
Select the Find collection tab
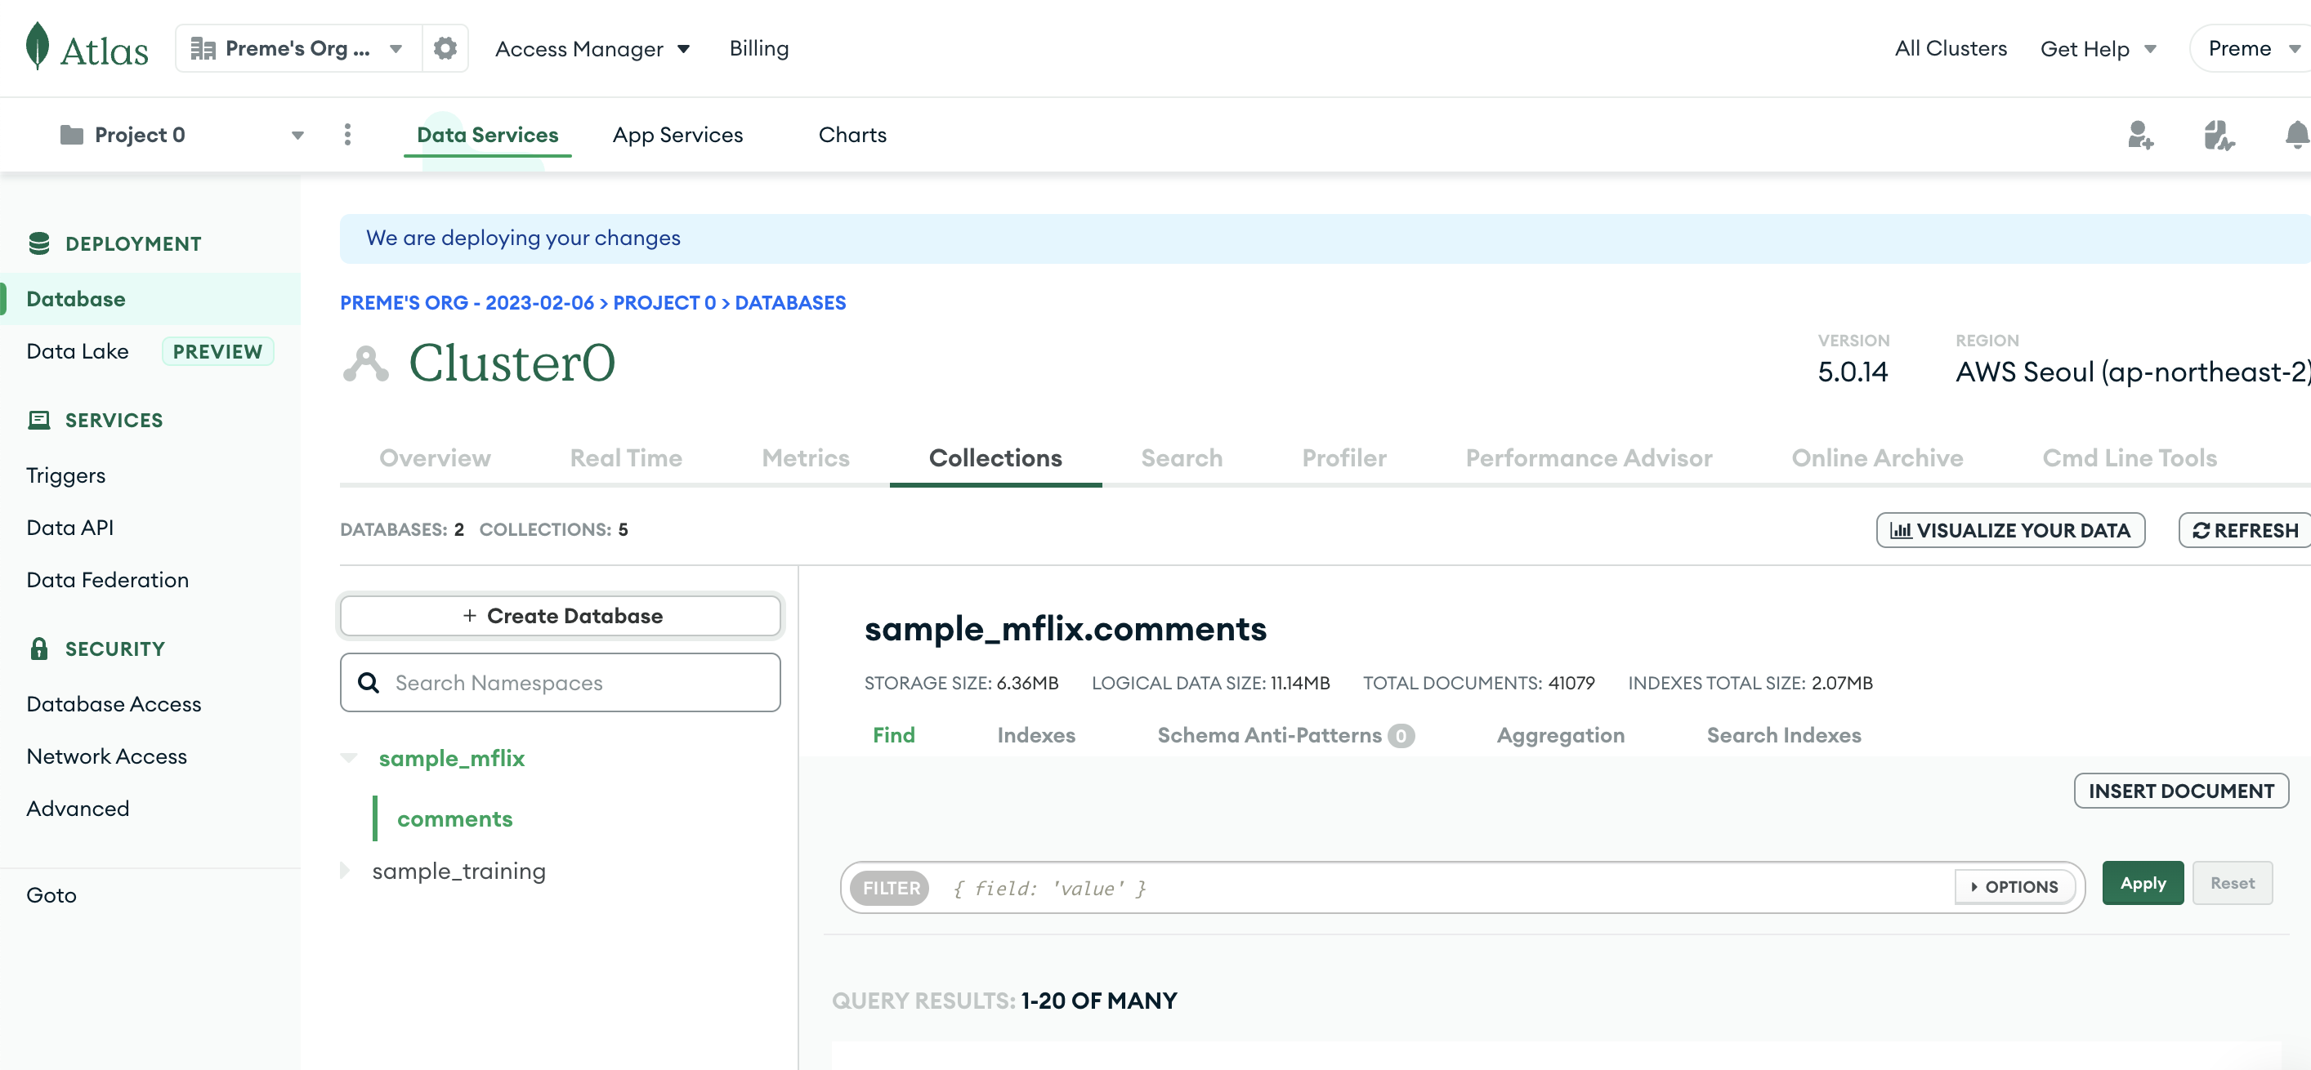(x=893, y=735)
